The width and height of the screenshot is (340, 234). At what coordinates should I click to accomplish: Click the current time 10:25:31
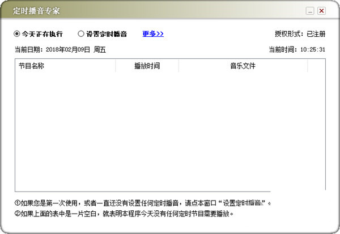coord(313,50)
